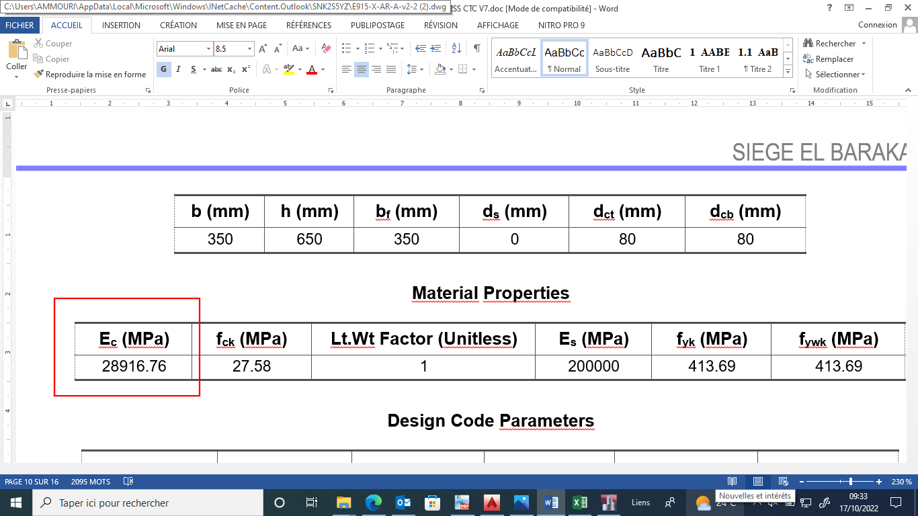Click the zoom slider handle

click(851, 482)
